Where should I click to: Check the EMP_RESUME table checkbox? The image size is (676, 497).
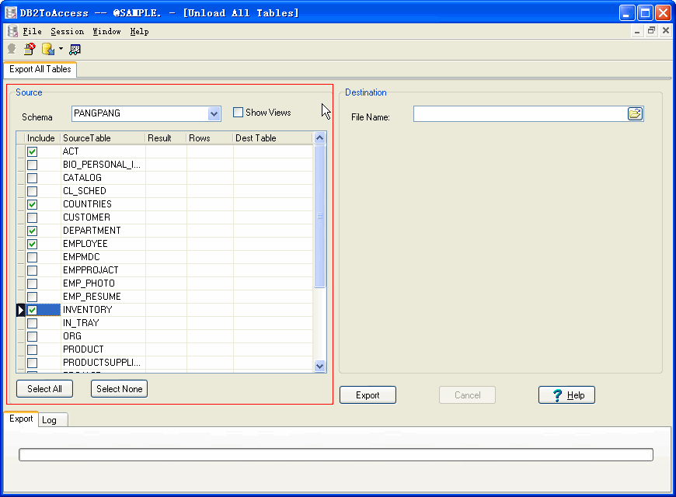(33, 297)
